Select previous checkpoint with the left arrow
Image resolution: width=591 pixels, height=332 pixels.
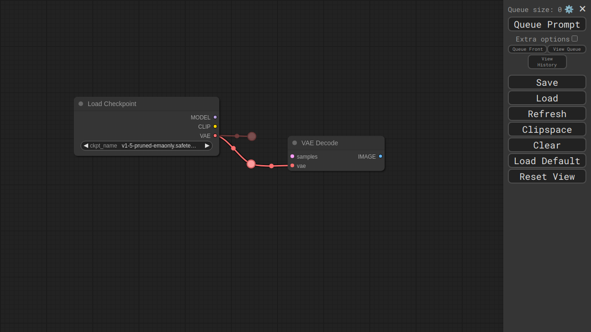(x=86, y=146)
